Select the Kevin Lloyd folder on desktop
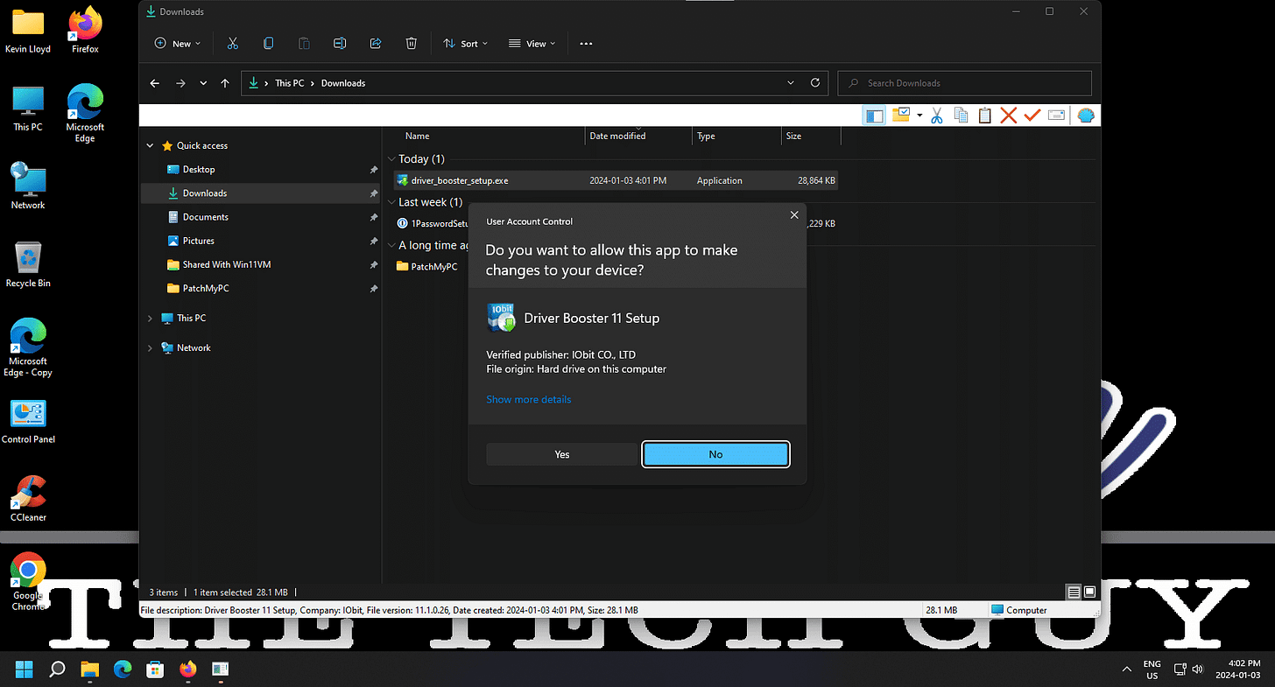 coord(28,30)
